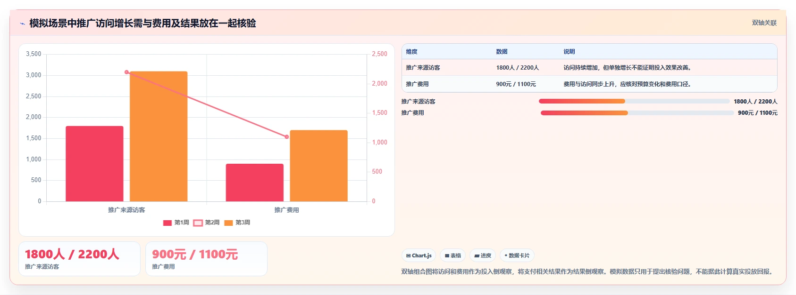The width and height of the screenshot is (796, 295).
Task: Click the 说明 column header
Action: pyautogui.click(x=569, y=52)
